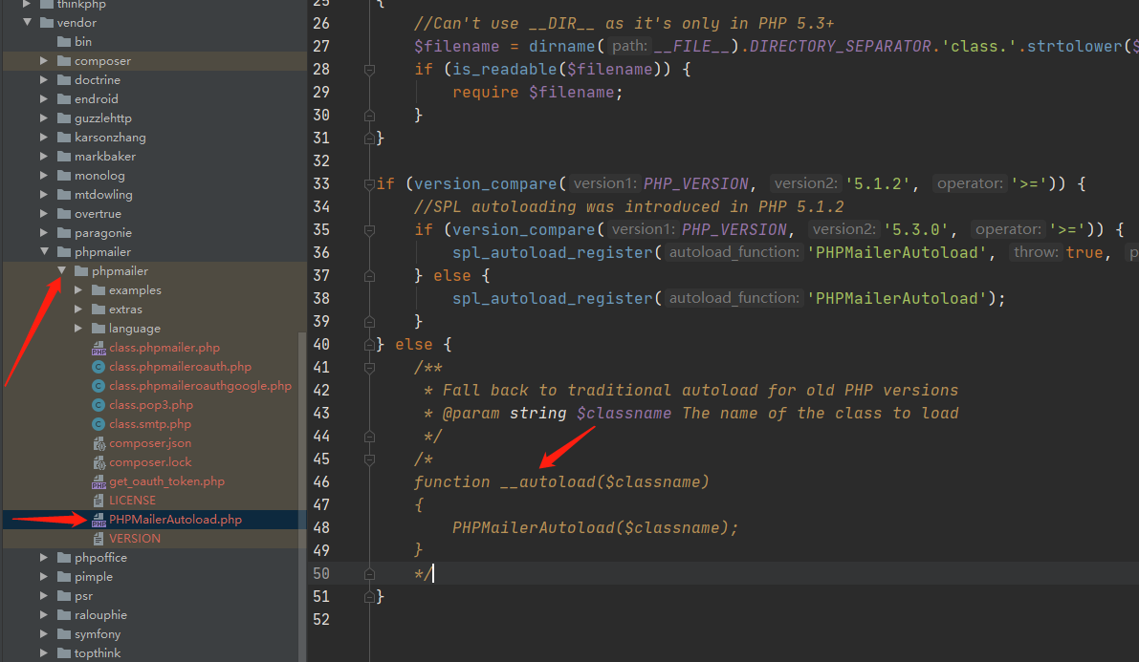
Task: Click the topthink folder icon
Action: [x=64, y=653]
